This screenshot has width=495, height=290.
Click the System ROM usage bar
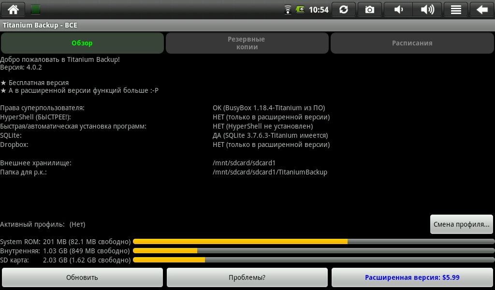[x=313, y=242]
